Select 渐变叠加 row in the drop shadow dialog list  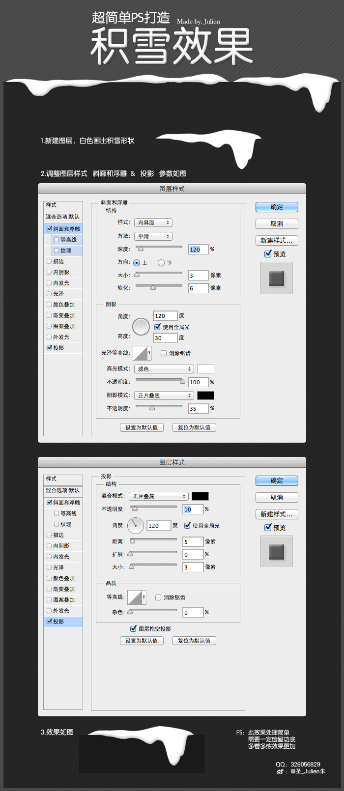click(63, 589)
